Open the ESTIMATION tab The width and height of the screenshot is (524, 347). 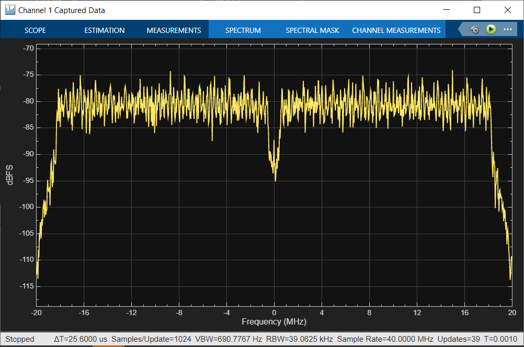pos(105,30)
